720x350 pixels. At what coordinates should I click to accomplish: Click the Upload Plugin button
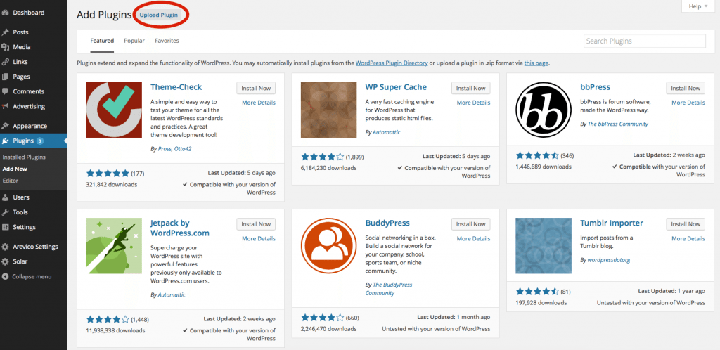coord(158,15)
